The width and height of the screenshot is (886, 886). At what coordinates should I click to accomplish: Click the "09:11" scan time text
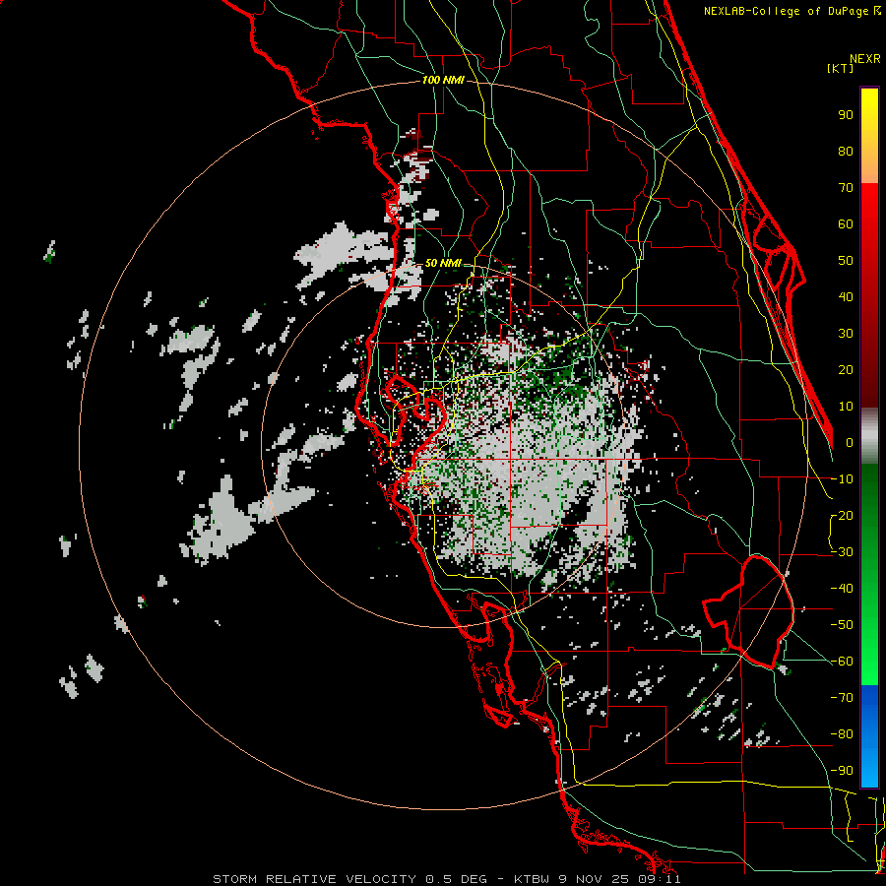click(x=660, y=879)
